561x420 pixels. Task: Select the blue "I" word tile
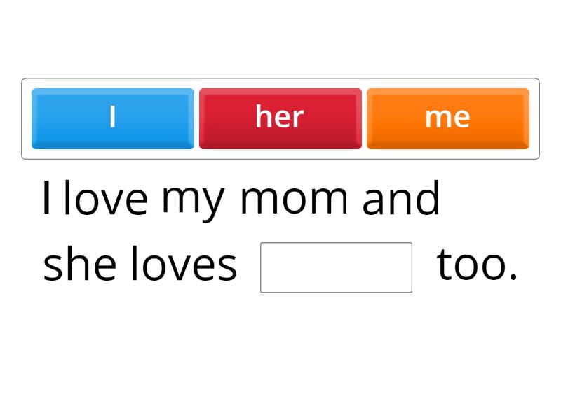(x=112, y=118)
